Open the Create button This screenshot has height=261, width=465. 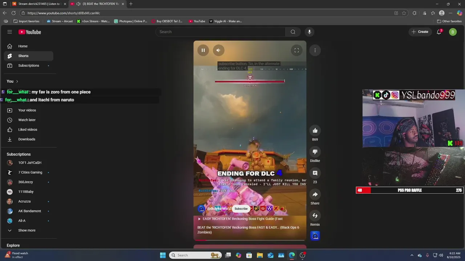[420, 32]
